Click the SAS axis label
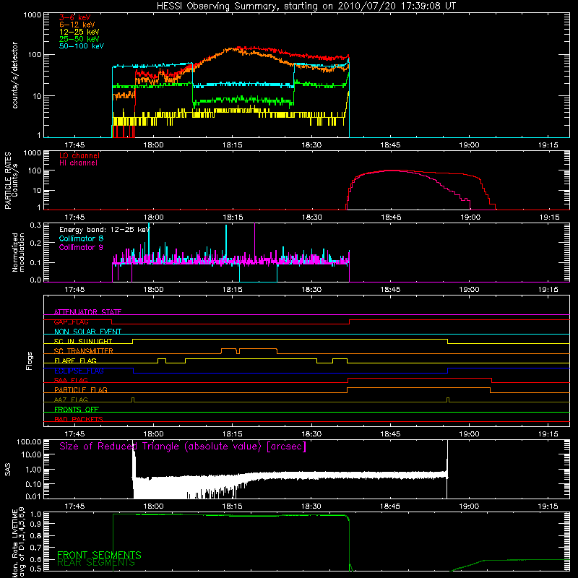The image size is (578, 578). tap(7, 470)
